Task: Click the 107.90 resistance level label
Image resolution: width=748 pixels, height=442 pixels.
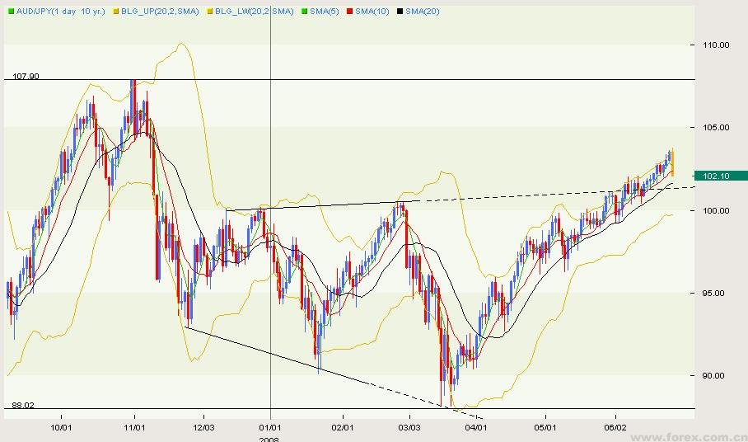Action: point(26,76)
